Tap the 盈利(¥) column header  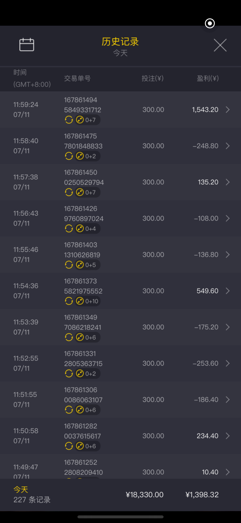click(x=208, y=78)
